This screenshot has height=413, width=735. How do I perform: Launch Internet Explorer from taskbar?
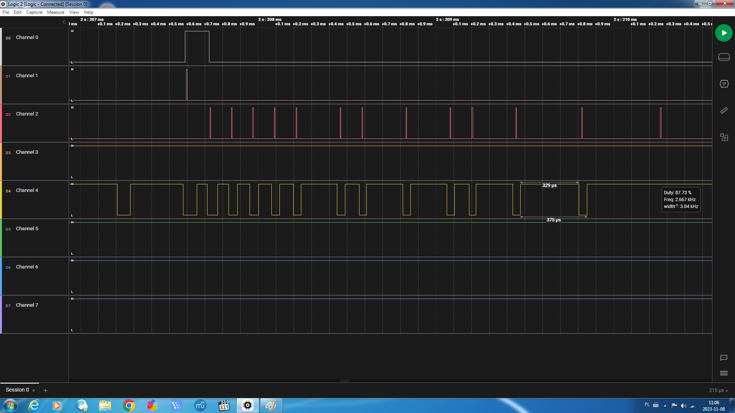click(34, 405)
